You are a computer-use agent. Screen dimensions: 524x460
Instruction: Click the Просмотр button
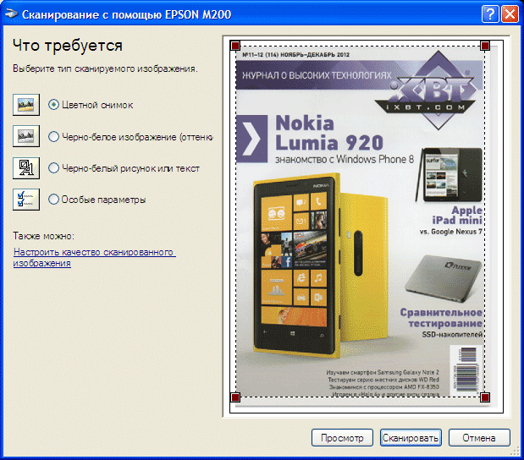click(342, 438)
